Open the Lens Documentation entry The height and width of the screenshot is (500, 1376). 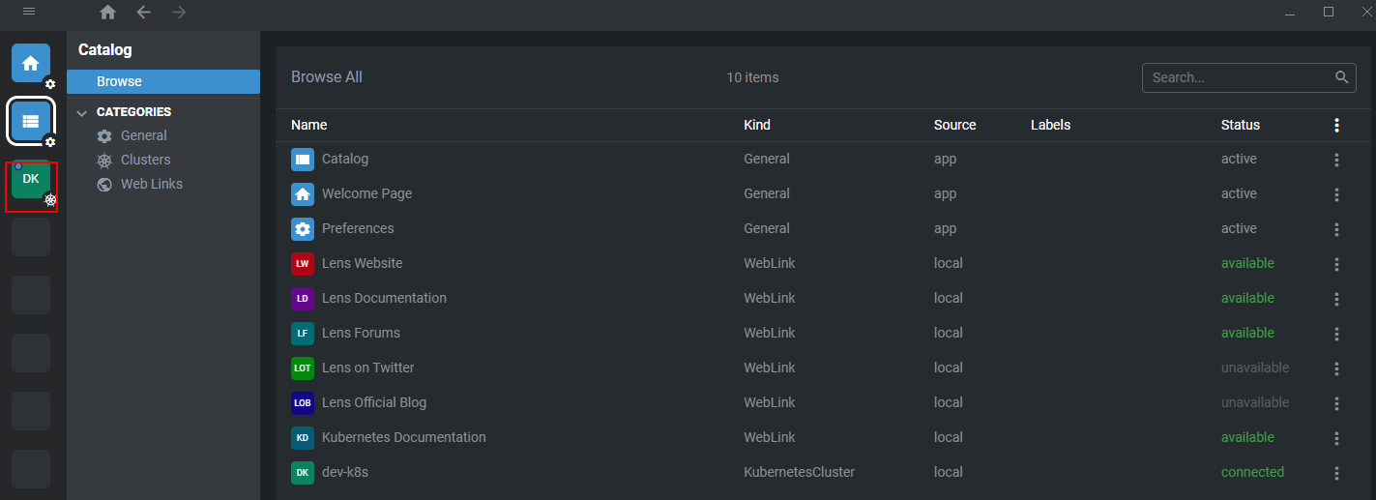coord(385,298)
